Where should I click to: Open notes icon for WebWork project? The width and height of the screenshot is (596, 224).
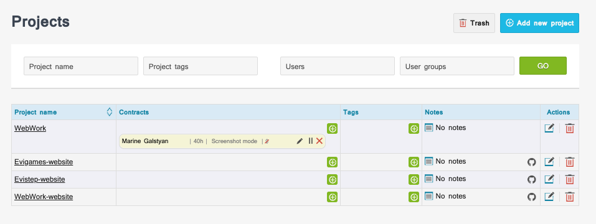click(x=428, y=128)
